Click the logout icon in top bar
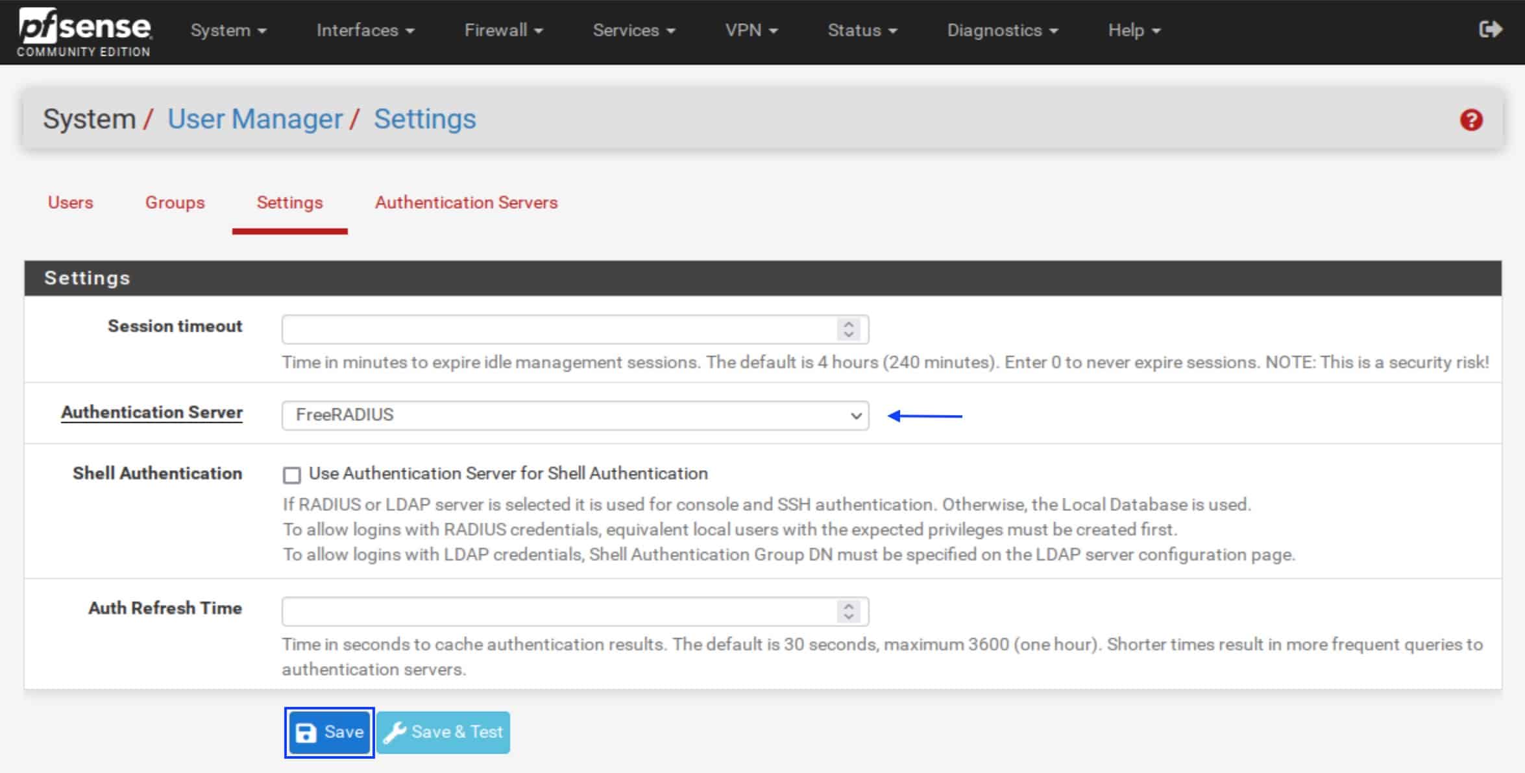1525x773 pixels. (x=1490, y=30)
